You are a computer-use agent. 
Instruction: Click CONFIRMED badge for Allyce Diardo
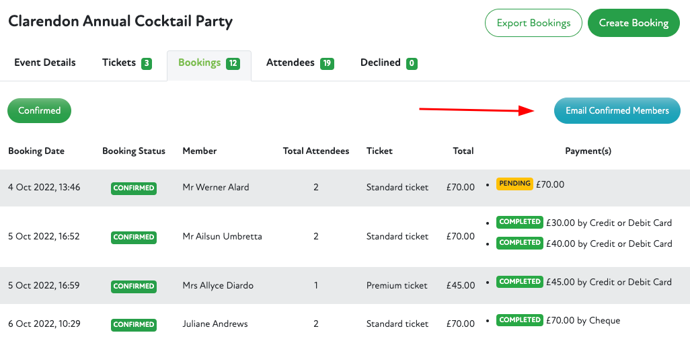[x=134, y=286]
